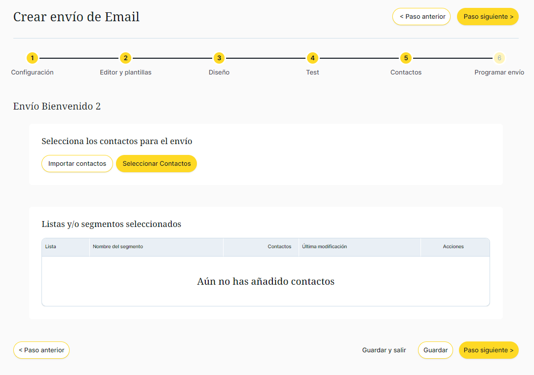
Task: Click the faded step 6 circle
Action: (499, 58)
